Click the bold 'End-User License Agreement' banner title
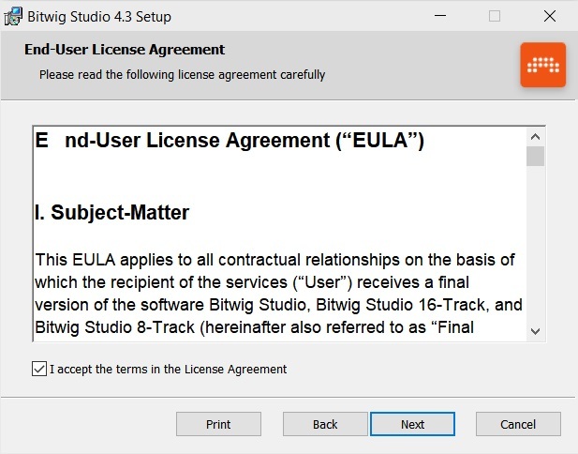Viewport: 578px width, 454px height. [125, 50]
